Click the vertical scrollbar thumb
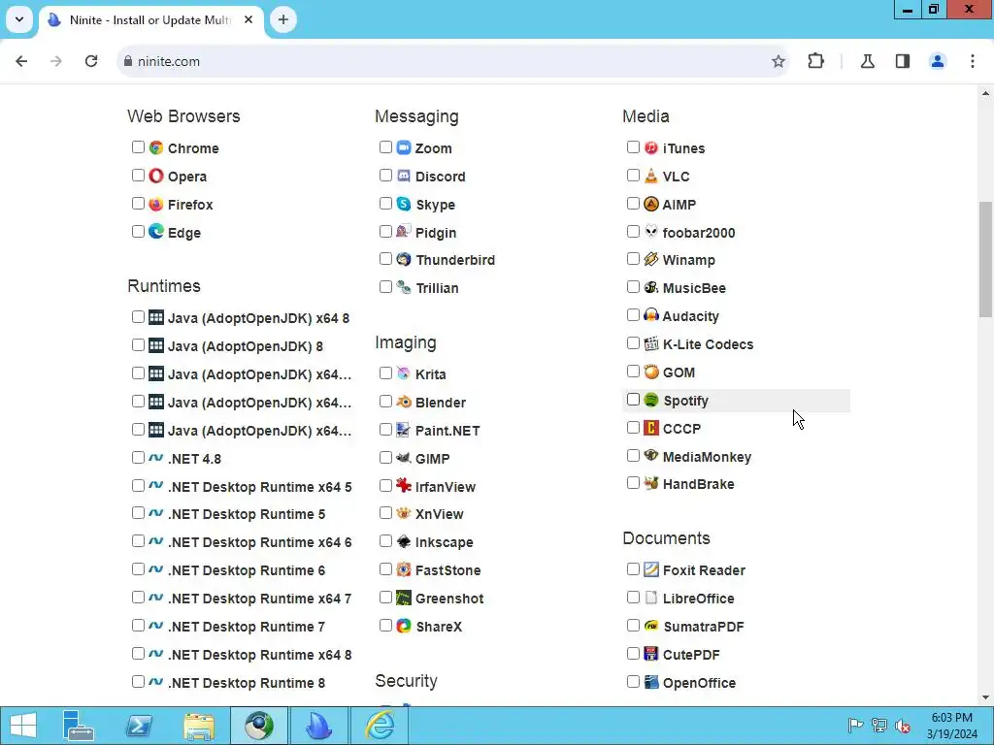 985,259
